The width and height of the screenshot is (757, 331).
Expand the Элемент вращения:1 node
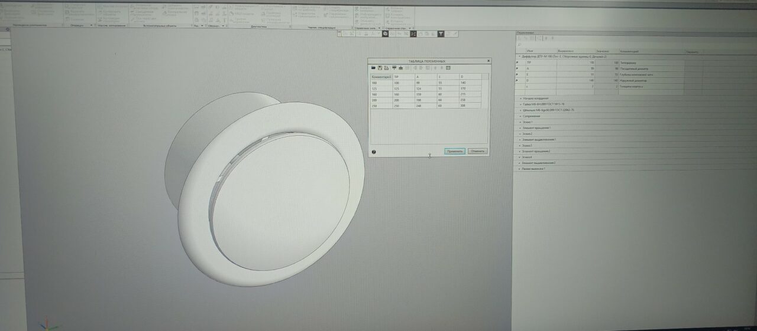(x=520, y=127)
